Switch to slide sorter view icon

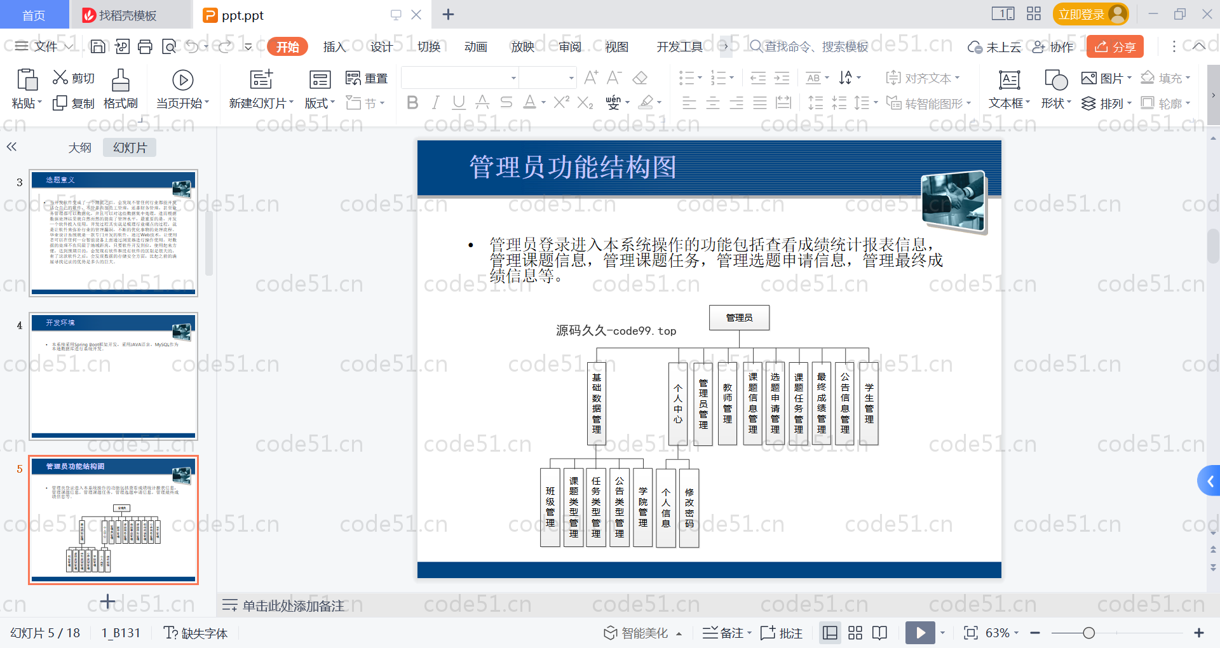click(855, 633)
